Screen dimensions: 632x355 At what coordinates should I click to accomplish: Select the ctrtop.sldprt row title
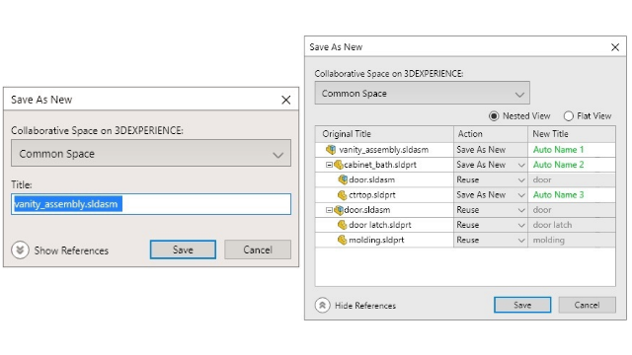coord(372,195)
